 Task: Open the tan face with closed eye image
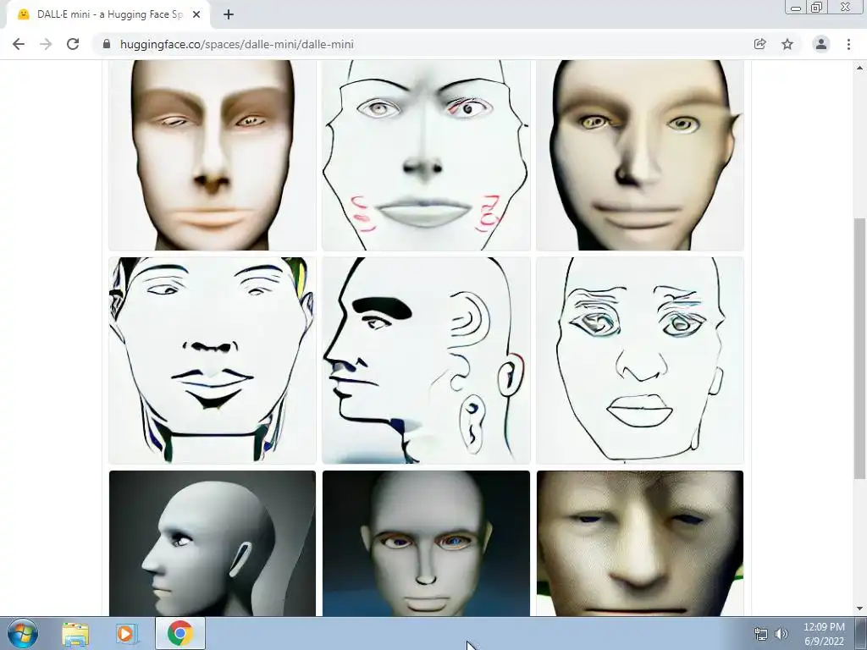[x=213, y=156]
